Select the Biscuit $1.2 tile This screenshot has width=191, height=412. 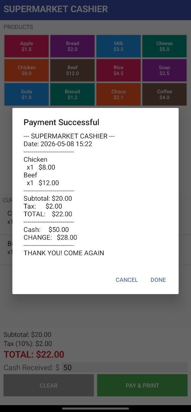72,94
